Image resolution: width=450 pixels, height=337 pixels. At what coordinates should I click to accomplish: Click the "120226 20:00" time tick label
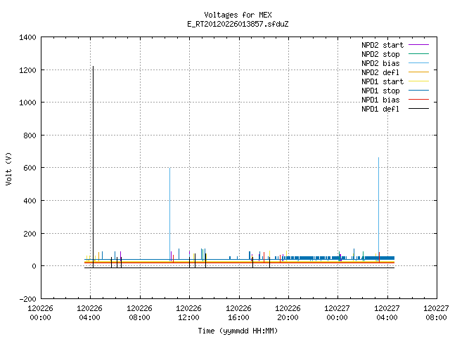(x=288, y=313)
